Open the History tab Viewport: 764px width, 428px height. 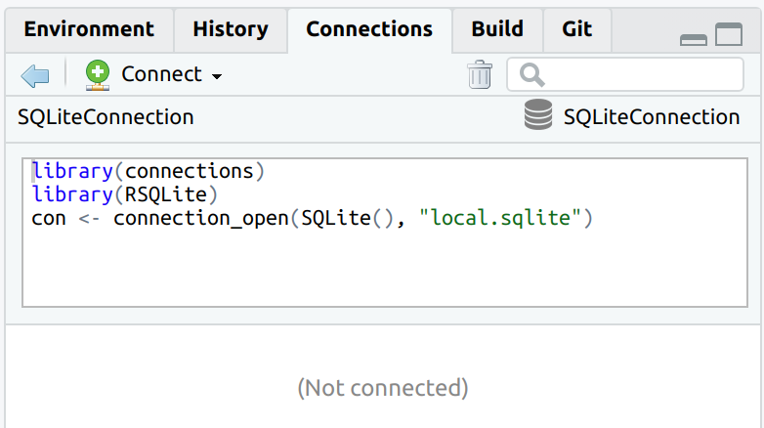[x=230, y=29]
